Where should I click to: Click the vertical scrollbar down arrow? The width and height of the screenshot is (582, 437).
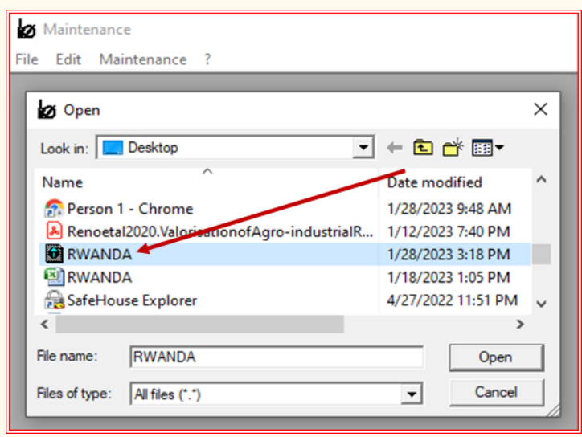pos(541,304)
